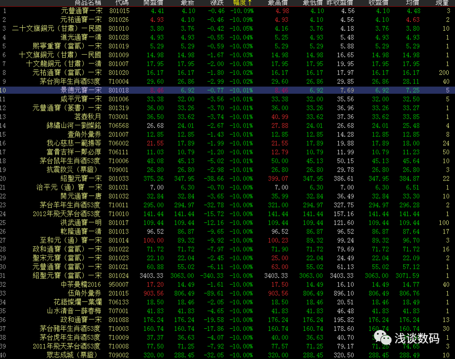Select 2012年飛天茅台酒53度 row
The image size is (455, 359).
[227, 214]
